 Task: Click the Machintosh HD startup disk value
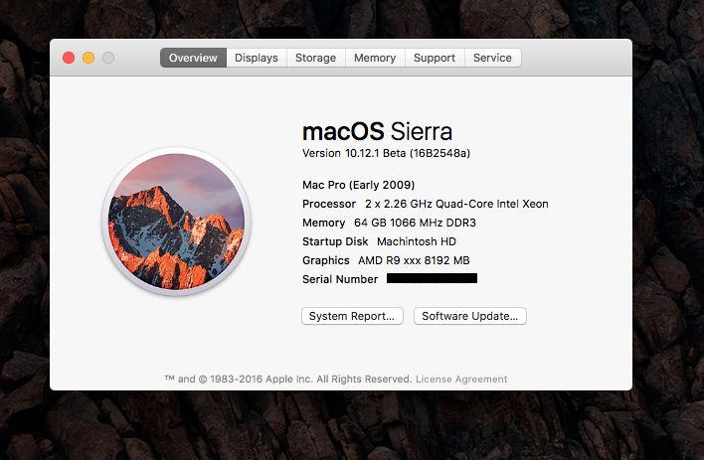click(417, 241)
